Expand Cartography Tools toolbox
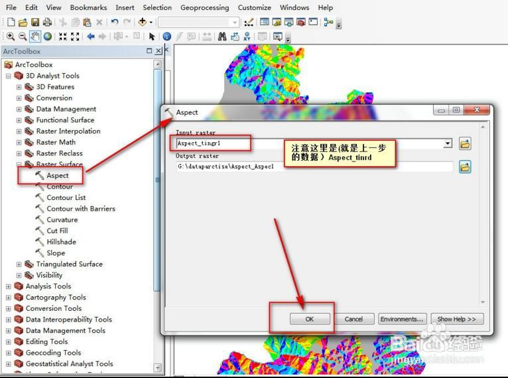The image size is (508, 378). [9, 298]
